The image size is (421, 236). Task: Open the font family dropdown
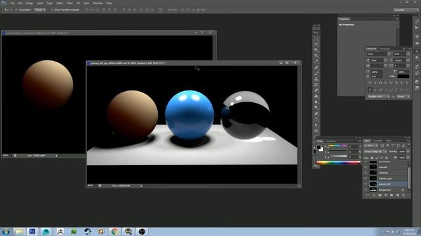pos(389,54)
